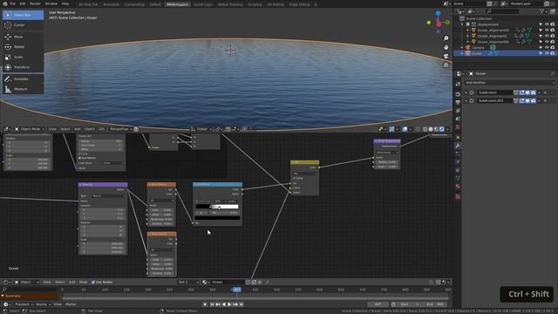Select the Measure tool
558x314 pixels.
24,89
